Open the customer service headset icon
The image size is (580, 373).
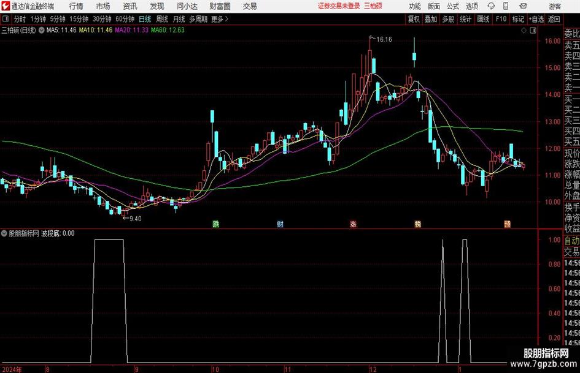[x=491, y=6]
